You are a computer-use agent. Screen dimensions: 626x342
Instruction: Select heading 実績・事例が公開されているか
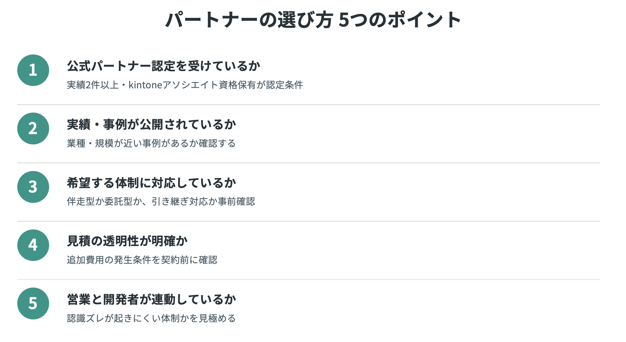click(151, 125)
